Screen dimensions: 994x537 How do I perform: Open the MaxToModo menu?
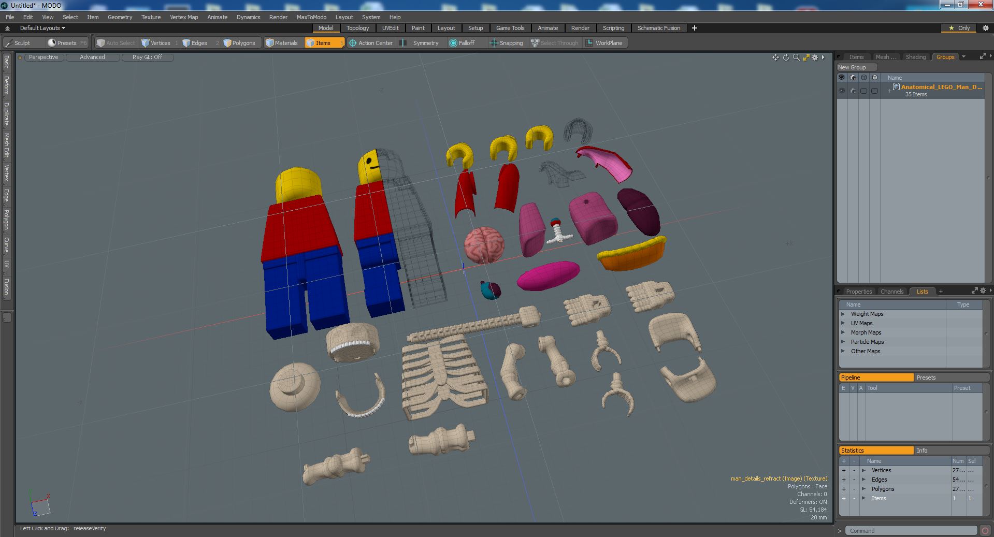click(311, 17)
